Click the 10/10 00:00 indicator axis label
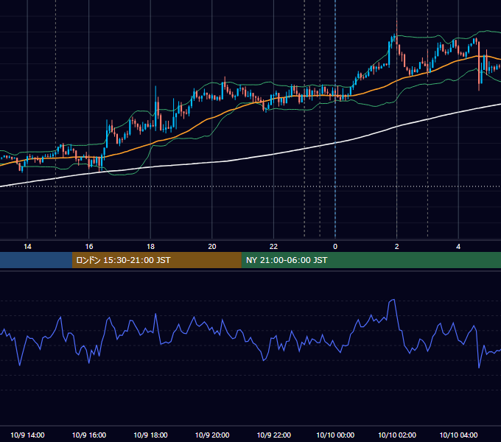The height and width of the screenshot is (442, 501). pos(335,435)
